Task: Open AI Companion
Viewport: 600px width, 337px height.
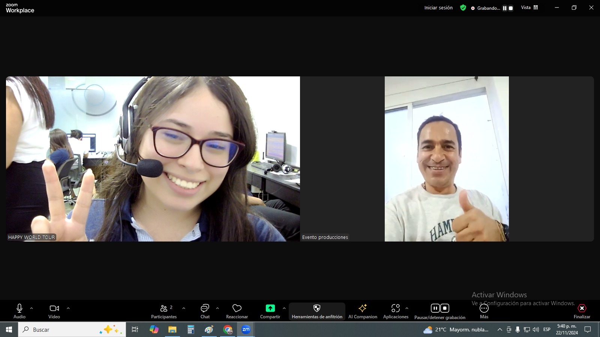Action: (363, 311)
